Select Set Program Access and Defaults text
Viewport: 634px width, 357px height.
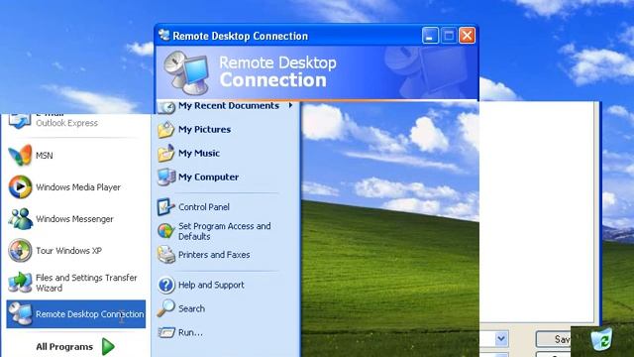pyautogui.click(x=225, y=231)
